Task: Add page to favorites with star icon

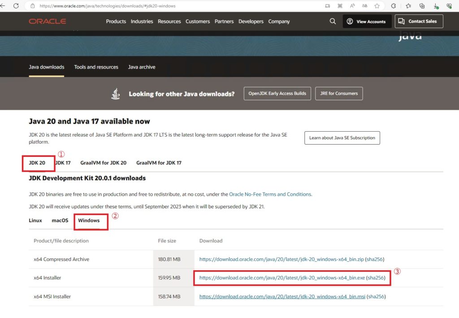Action: point(377,6)
